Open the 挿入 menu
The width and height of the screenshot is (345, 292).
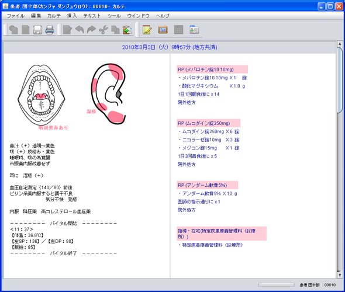[x=72, y=16]
